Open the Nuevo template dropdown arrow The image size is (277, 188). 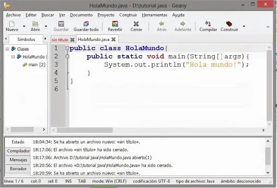[24, 26]
